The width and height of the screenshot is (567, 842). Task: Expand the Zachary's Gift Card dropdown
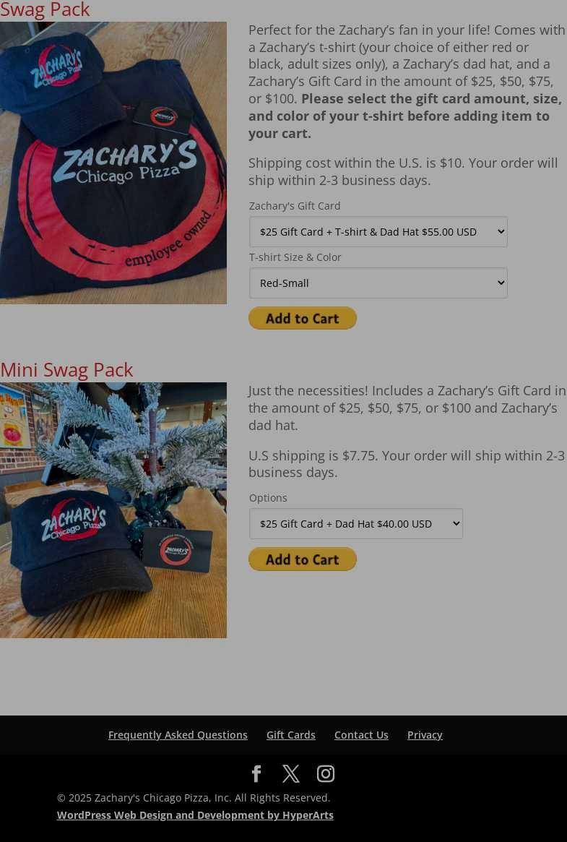point(378,232)
